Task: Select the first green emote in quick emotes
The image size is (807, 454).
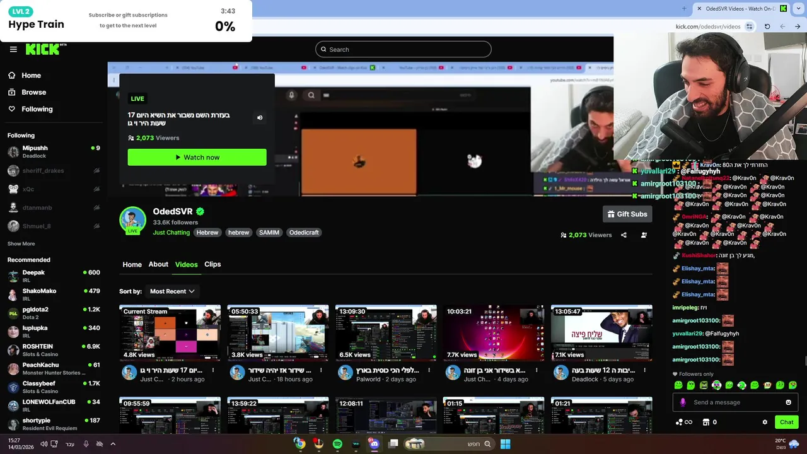Action: (678, 385)
